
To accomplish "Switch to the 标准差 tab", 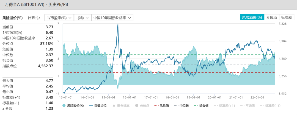I will tap(287, 17).
